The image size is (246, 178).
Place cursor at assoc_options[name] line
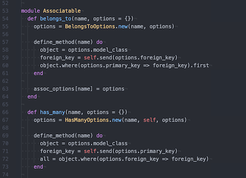[x=79, y=89]
